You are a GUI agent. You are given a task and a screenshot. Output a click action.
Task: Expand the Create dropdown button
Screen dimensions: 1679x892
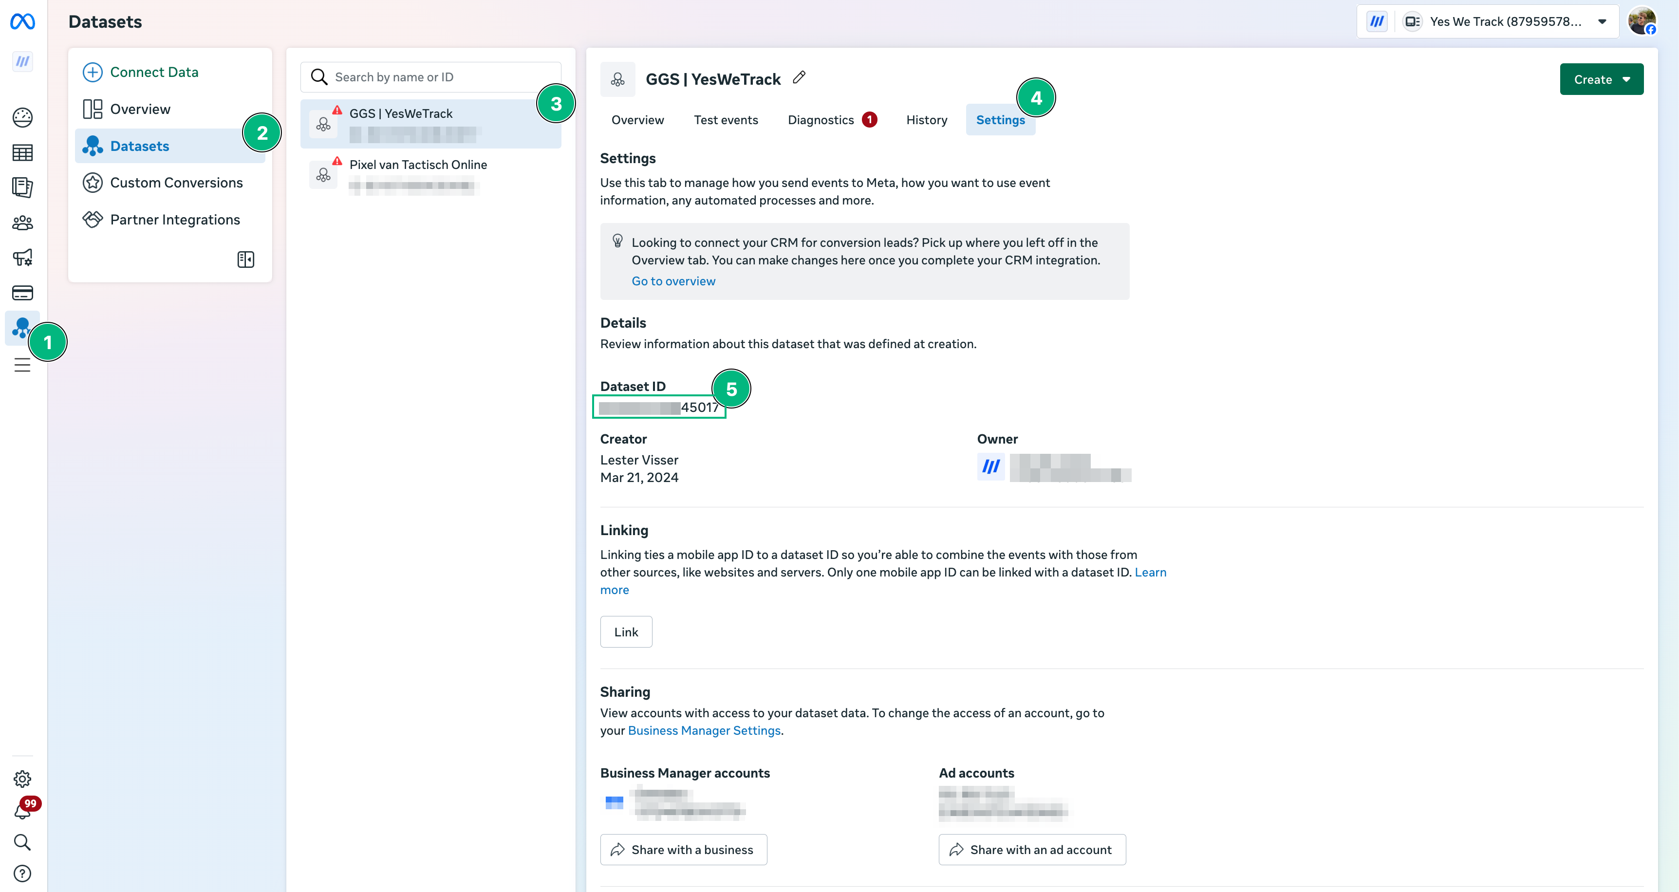(1601, 79)
